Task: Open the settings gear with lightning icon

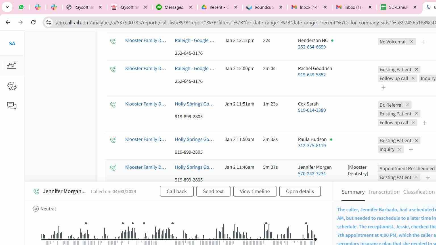Action: coord(12,86)
